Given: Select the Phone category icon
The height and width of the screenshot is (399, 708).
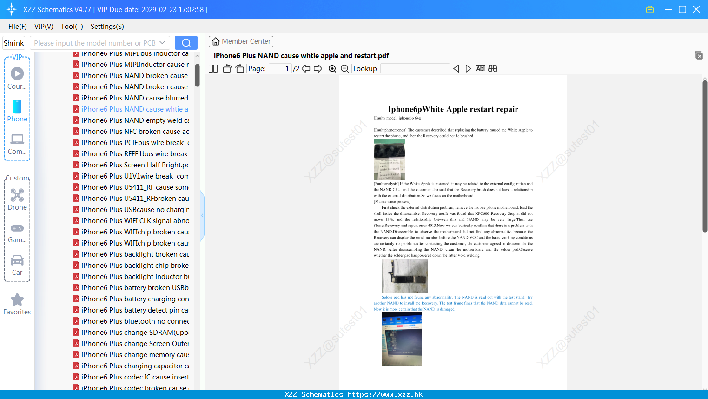Looking at the screenshot, I should [x=17, y=106].
